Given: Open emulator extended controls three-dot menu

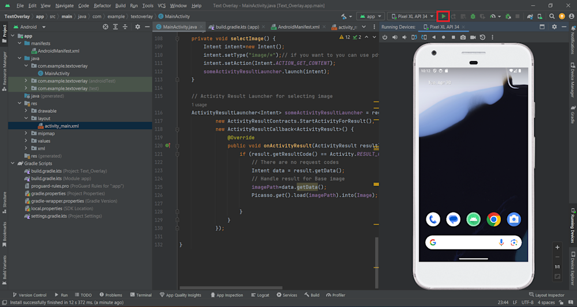Looking at the screenshot, I should tap(492, 37).
